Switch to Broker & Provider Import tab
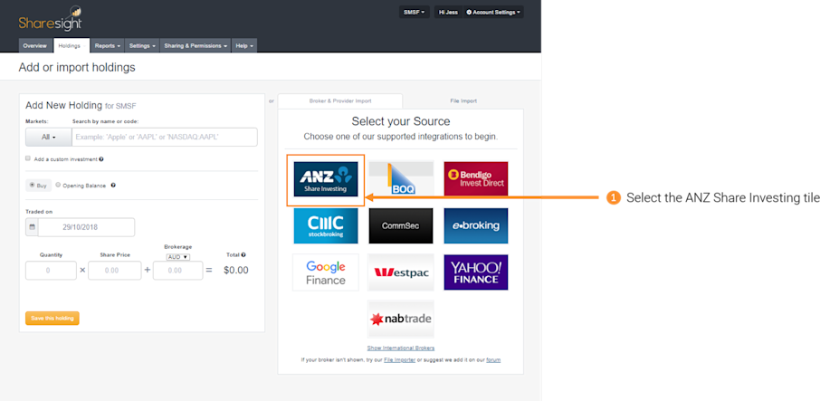Image resolution: width=830 pixels, height=401 pixels. 340,101
